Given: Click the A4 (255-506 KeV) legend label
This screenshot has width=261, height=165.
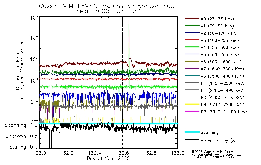Looking at the screenshot, I should [220, 48].
